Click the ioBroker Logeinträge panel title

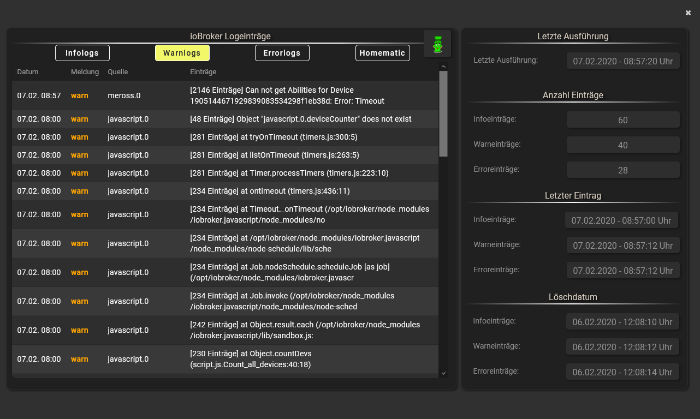coord(230,37)
